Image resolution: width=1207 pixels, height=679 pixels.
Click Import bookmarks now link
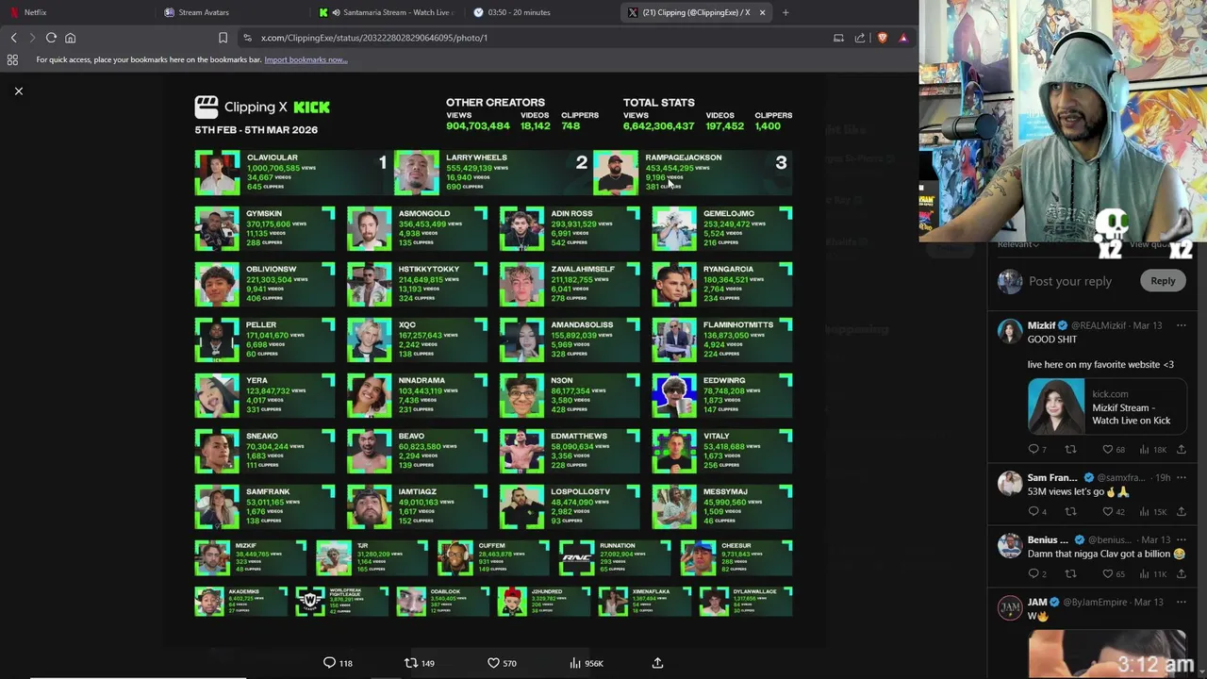[306, 59]
